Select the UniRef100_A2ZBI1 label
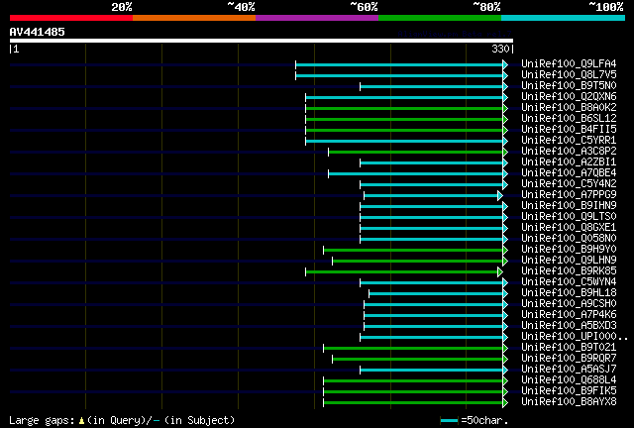The image size is (634, 428). pyautogui.click(x=569, y=162)
